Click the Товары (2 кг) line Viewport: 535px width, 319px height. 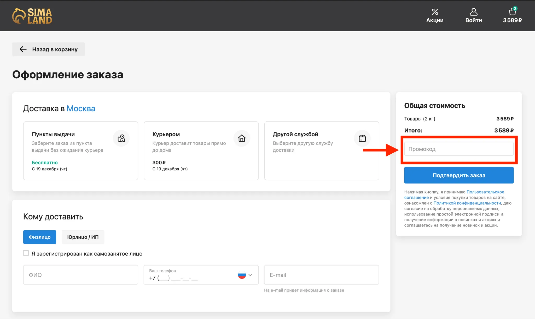pyautogui.click(x=459, y=119)
